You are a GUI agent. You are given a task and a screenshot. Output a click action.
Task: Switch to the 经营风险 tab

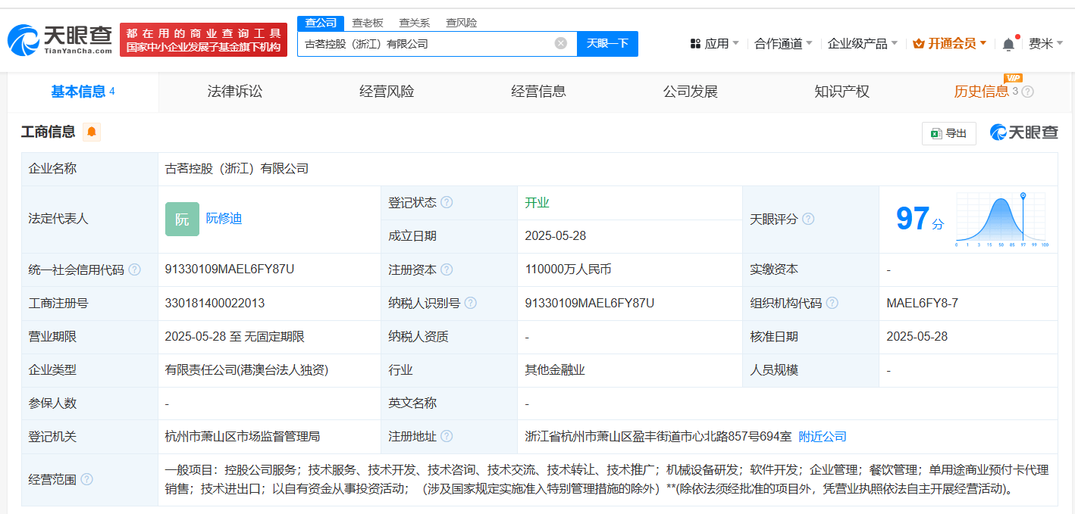(387, 92)
